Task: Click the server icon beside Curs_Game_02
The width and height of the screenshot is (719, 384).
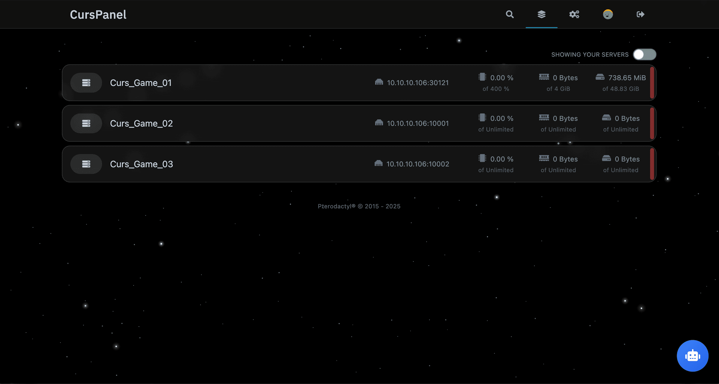Action: (86, 123)
